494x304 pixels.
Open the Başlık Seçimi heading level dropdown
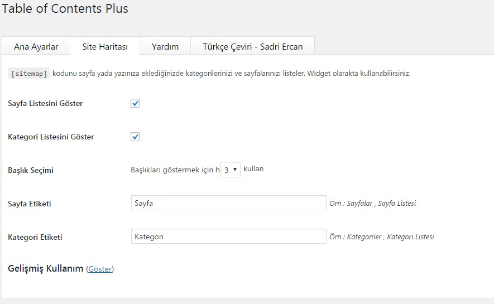pos(231,170)
